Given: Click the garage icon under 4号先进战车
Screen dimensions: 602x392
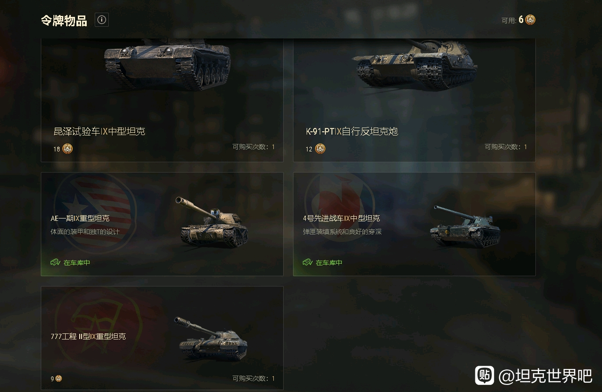Looking at the screenshot, I should (308, 263).
